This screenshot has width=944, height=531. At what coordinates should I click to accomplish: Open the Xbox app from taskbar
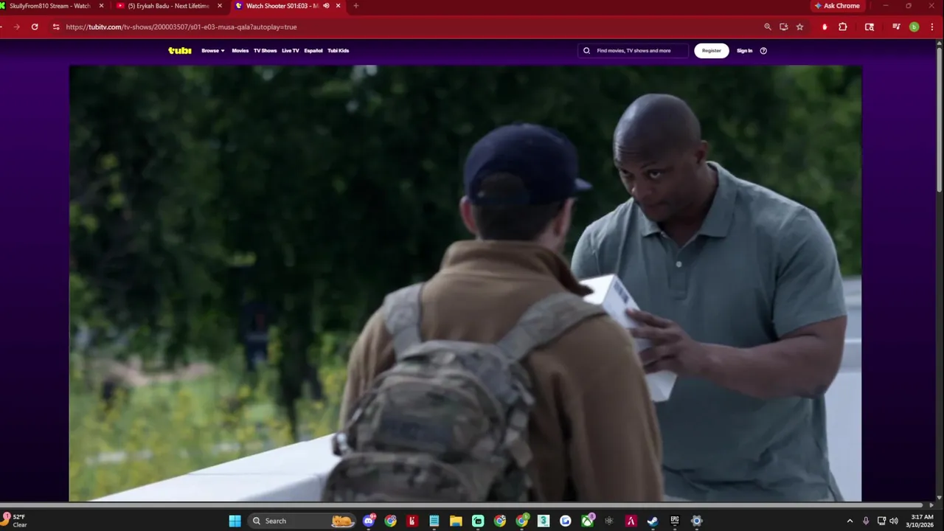[x=587, y=521]
